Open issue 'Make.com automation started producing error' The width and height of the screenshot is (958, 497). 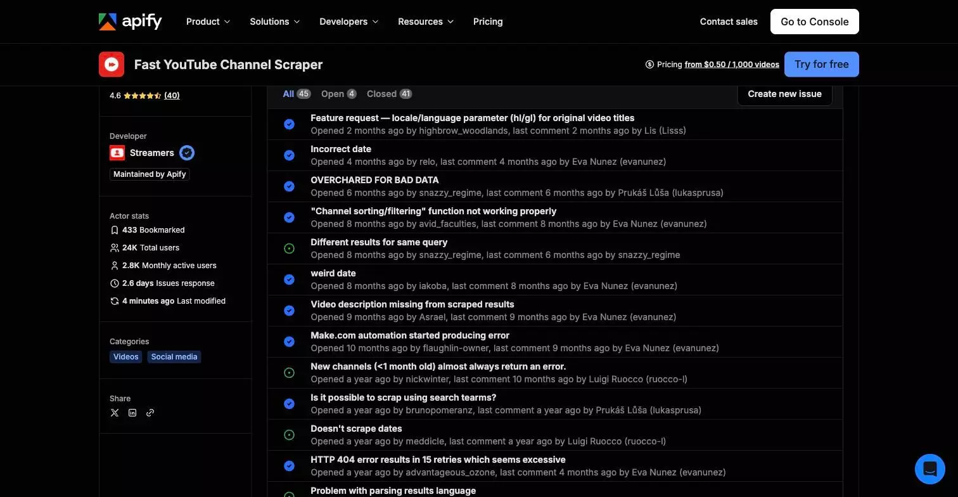click(410, 335)
